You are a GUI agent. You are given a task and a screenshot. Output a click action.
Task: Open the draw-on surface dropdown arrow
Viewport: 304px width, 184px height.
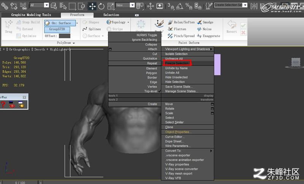pyautogui.click(x=77, y=23)
